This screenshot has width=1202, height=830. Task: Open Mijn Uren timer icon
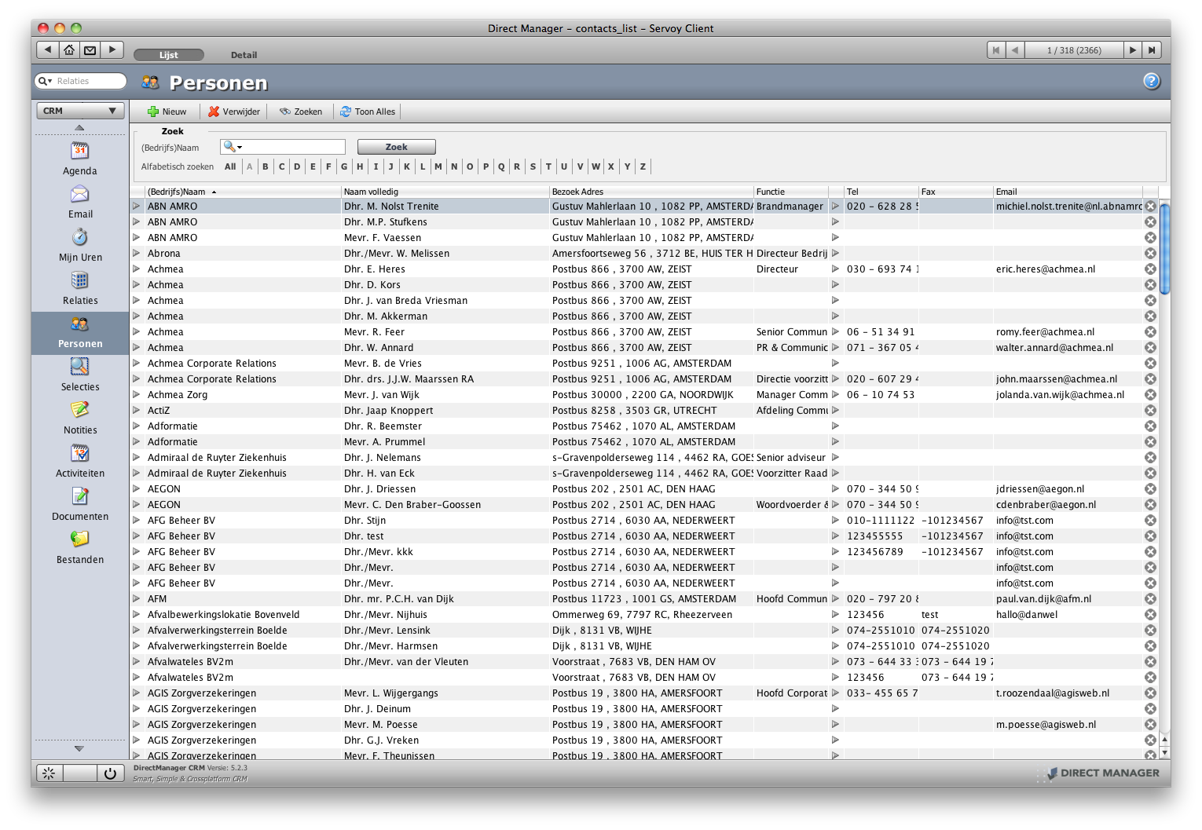click(80, 237)
